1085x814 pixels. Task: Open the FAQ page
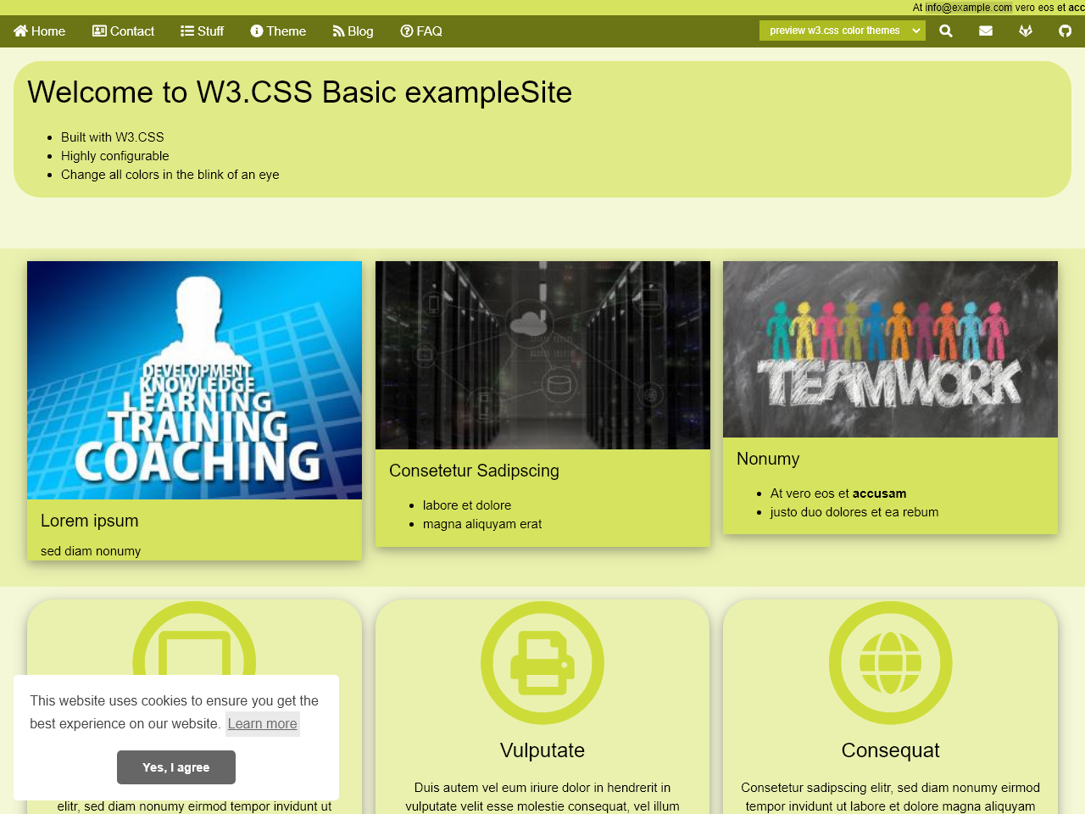pos(421,31)
